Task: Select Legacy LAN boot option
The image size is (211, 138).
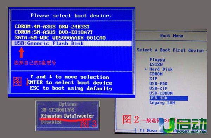Action: coord(162,103)
